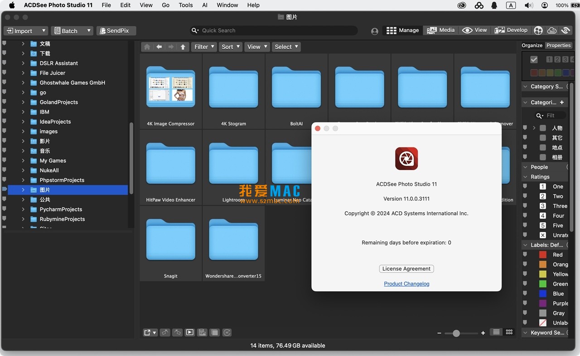Go forward with the right arrow icon

171,47
